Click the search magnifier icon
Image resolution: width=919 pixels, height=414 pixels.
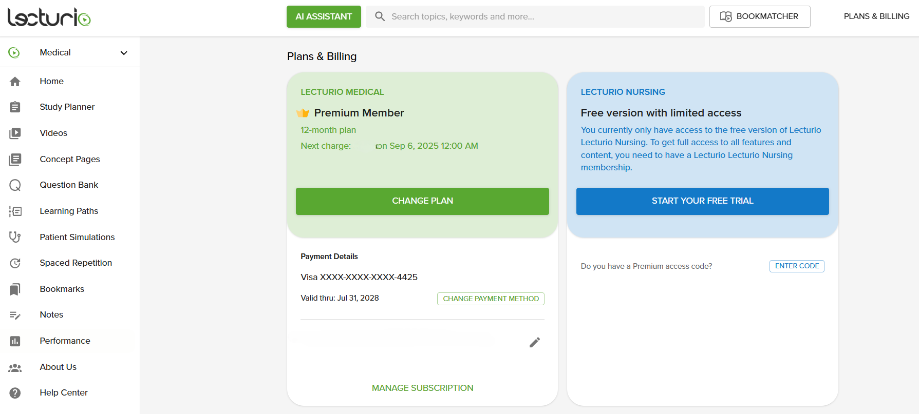pos(380,16)
